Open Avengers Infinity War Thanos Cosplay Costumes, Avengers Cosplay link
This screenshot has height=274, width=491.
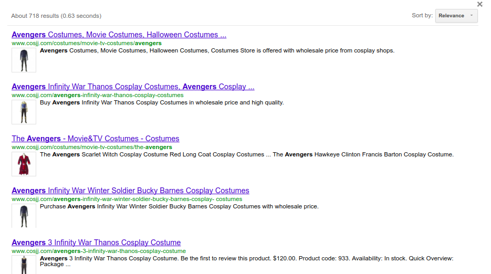[133, 87]
